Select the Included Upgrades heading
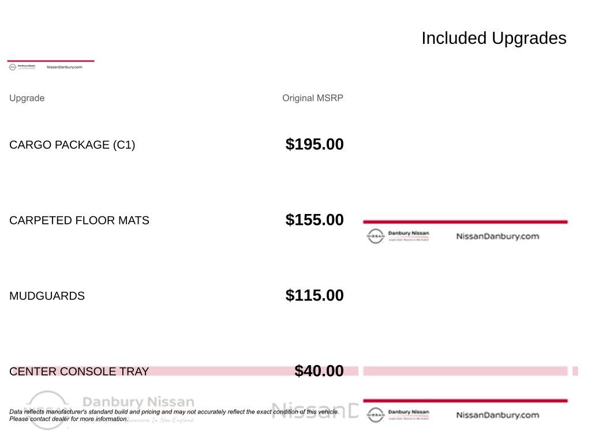This screenshot has width=591, height=443. [x=494, y=38]
